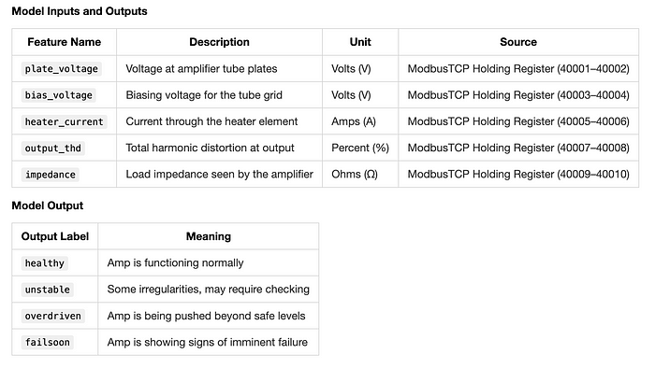Click "Amp is showing signs of imminent failure"
655x368 pixels.
point(208,342)
